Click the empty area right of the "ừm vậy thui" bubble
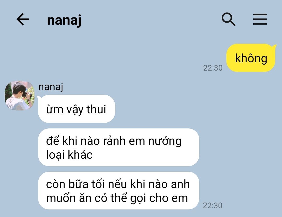Viewport: 282px width, 217px height. (x=180, y=109)
